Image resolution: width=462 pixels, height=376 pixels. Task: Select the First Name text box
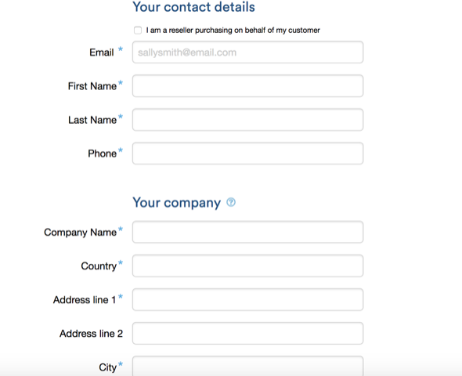coord(247,85)
